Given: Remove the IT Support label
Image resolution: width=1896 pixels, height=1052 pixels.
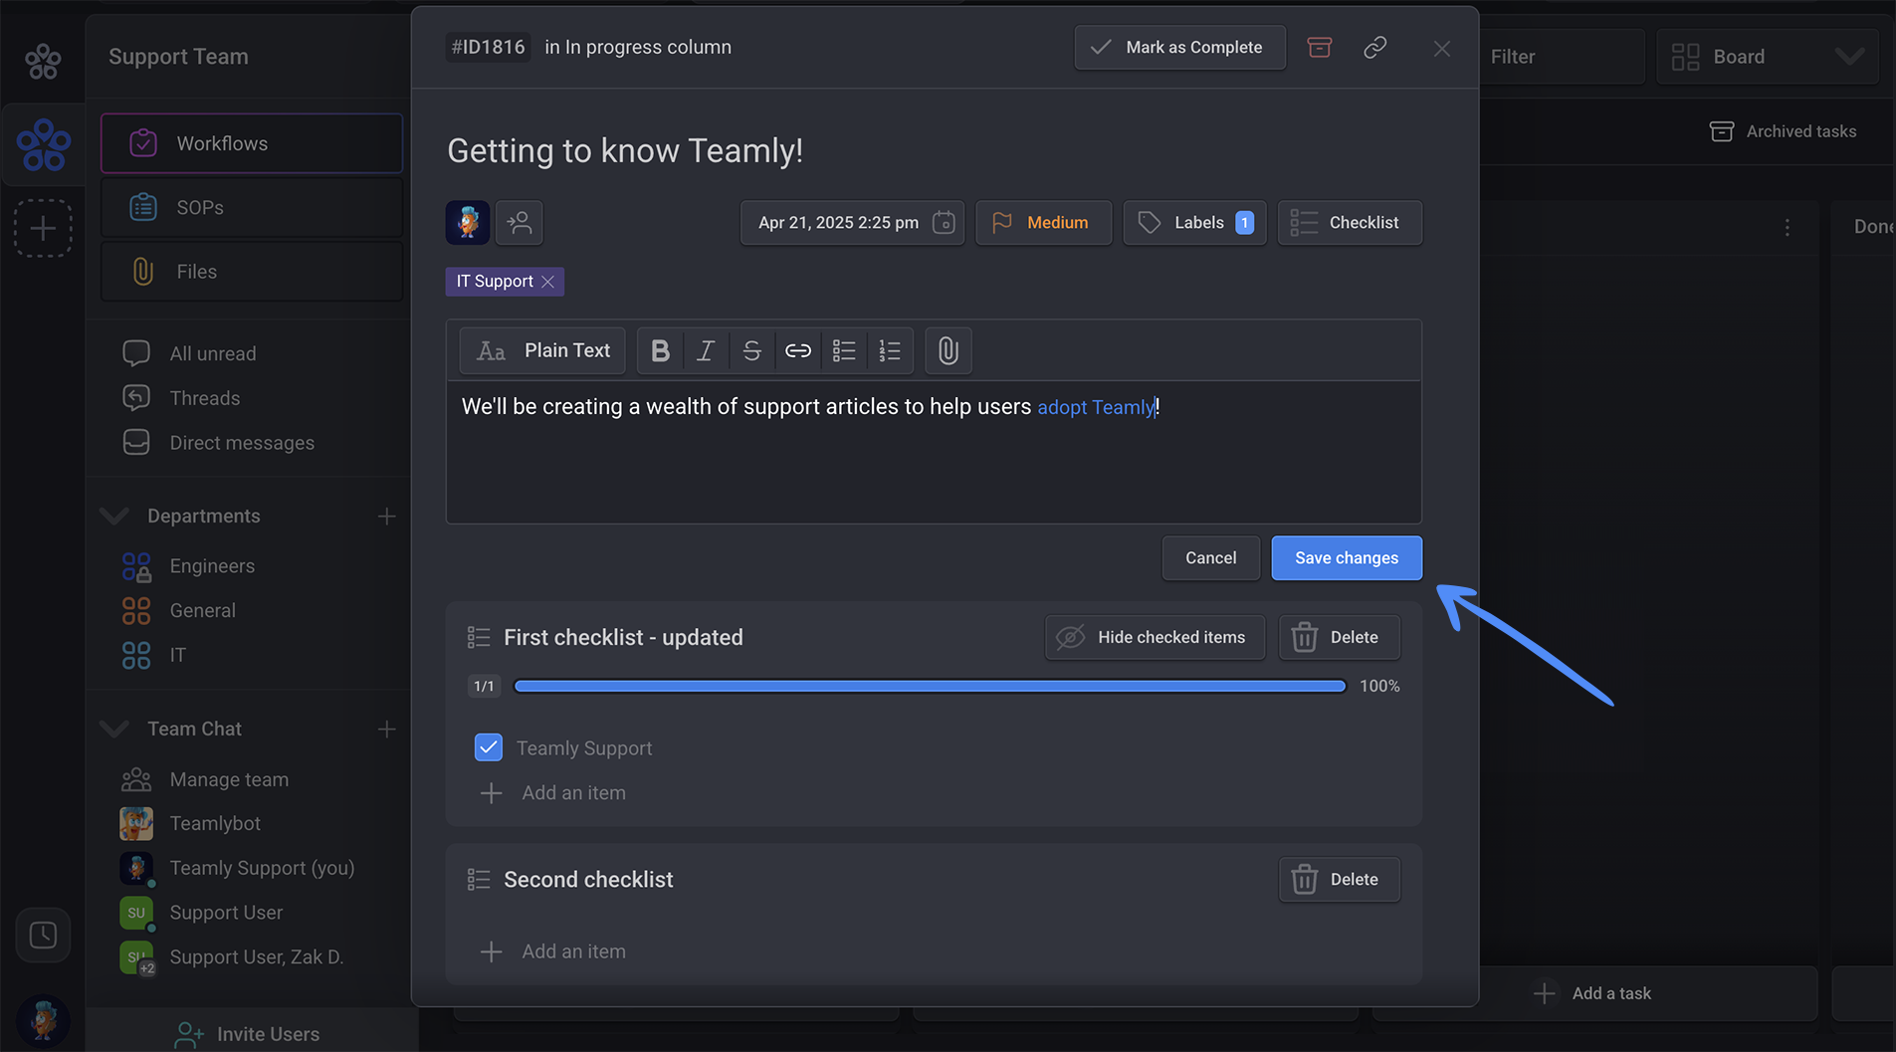Looking at the screenshot, I should point(547,282).
